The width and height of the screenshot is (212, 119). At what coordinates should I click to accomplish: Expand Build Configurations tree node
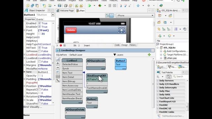coord(161,51)
